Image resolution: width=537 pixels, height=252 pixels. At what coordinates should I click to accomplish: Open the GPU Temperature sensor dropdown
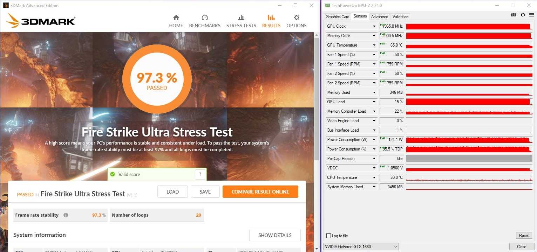(x=374, y=45)
